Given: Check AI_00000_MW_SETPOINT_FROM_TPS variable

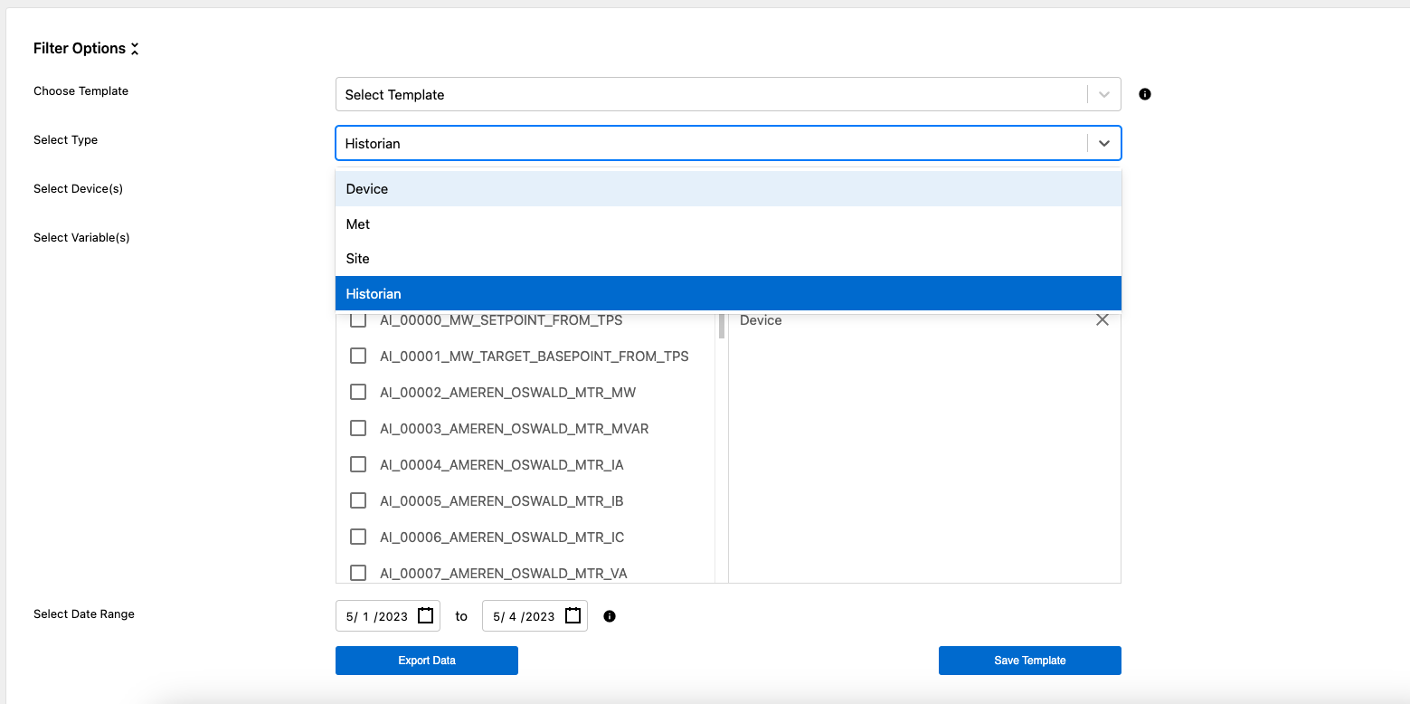Looking at the screenshot, I should click(x=358, y=319).
